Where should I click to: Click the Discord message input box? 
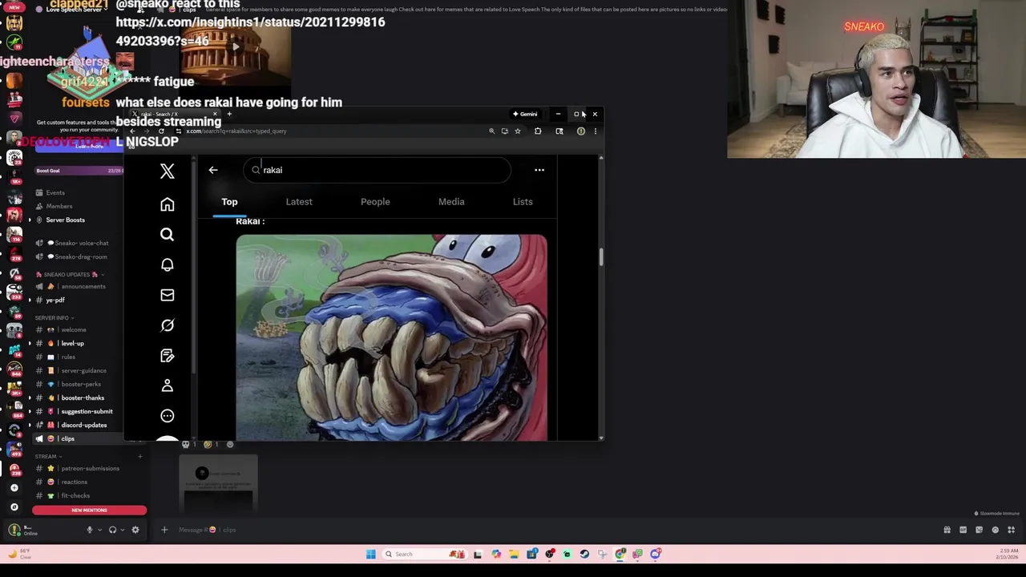click(x=553, y=530)
